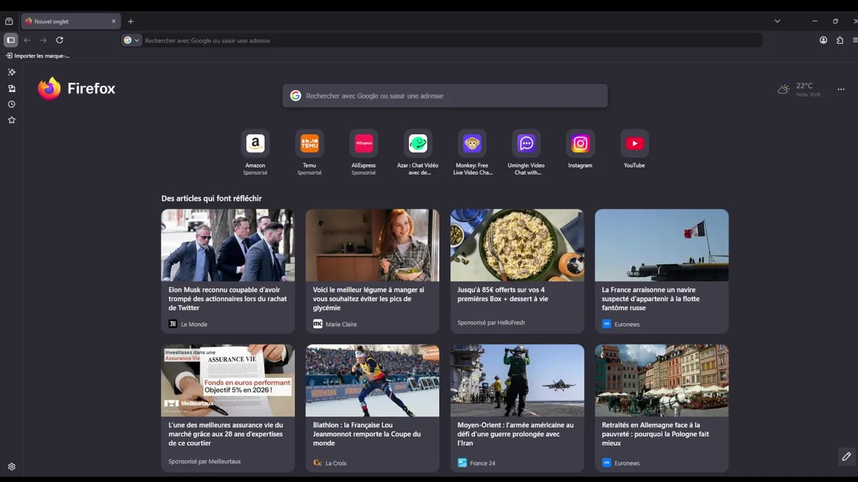This screenshot has width=858, height=482.
Task: Open the search engine selector dropdown
Action: point(132,40)
